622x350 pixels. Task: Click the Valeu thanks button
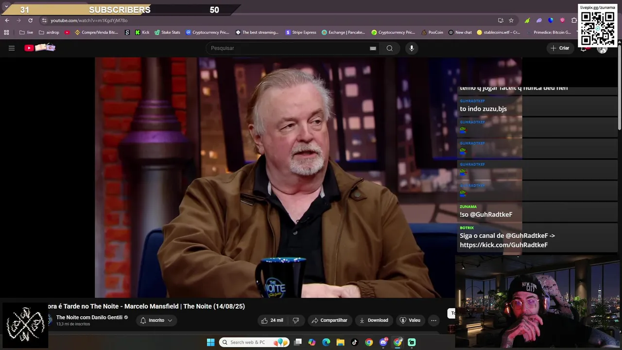(x=410, y=320)
